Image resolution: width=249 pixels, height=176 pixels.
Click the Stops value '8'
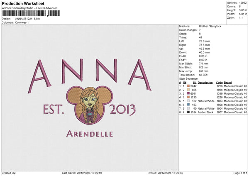(x=200, y=34)
